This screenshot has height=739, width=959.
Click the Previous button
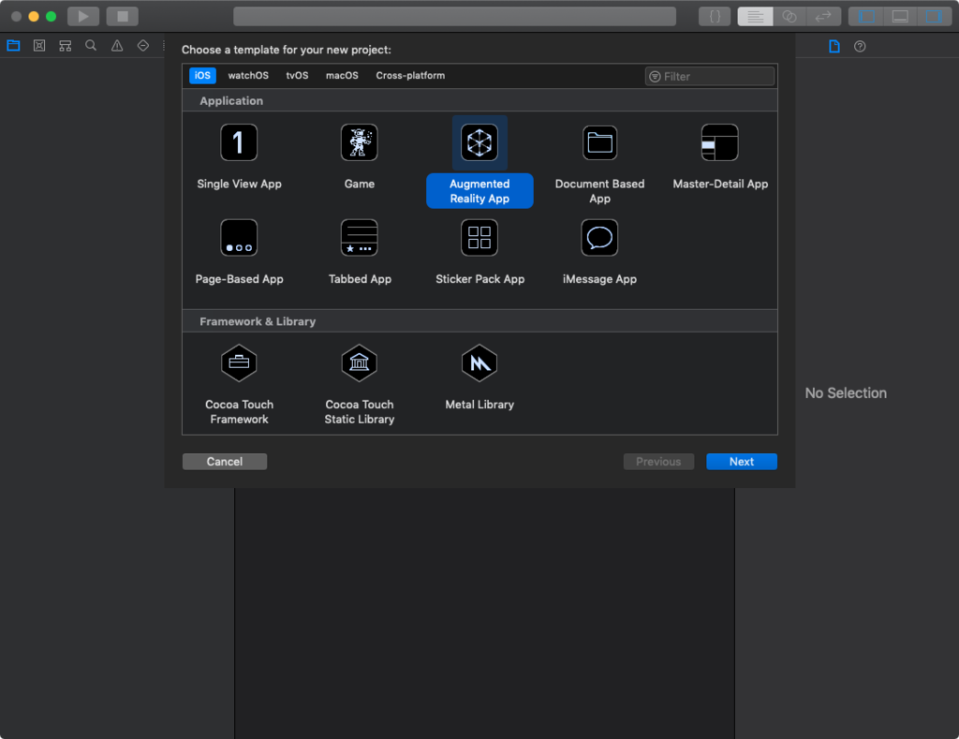click(x=658, y=462)
